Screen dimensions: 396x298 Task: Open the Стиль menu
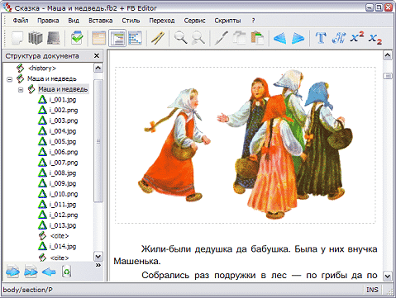131,21
